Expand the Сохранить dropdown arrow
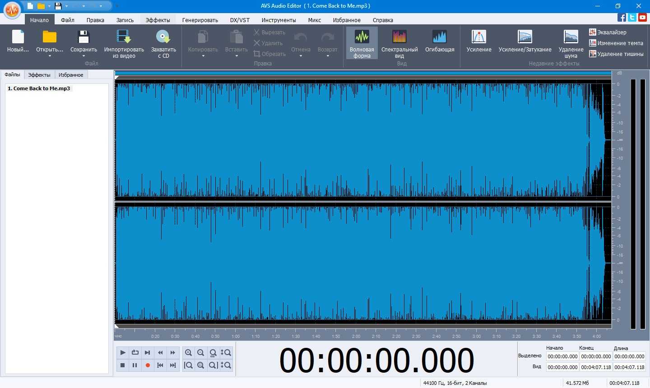 (84, 56)
